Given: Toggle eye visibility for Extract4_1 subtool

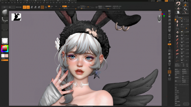Looking at the screenshot, I should [x=188, y=43].
